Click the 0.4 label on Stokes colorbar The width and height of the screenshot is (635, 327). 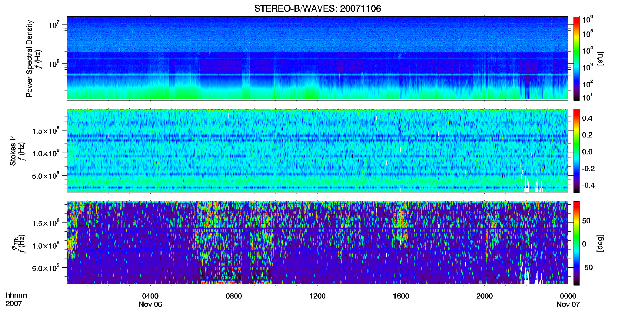[x=587, y=118]
